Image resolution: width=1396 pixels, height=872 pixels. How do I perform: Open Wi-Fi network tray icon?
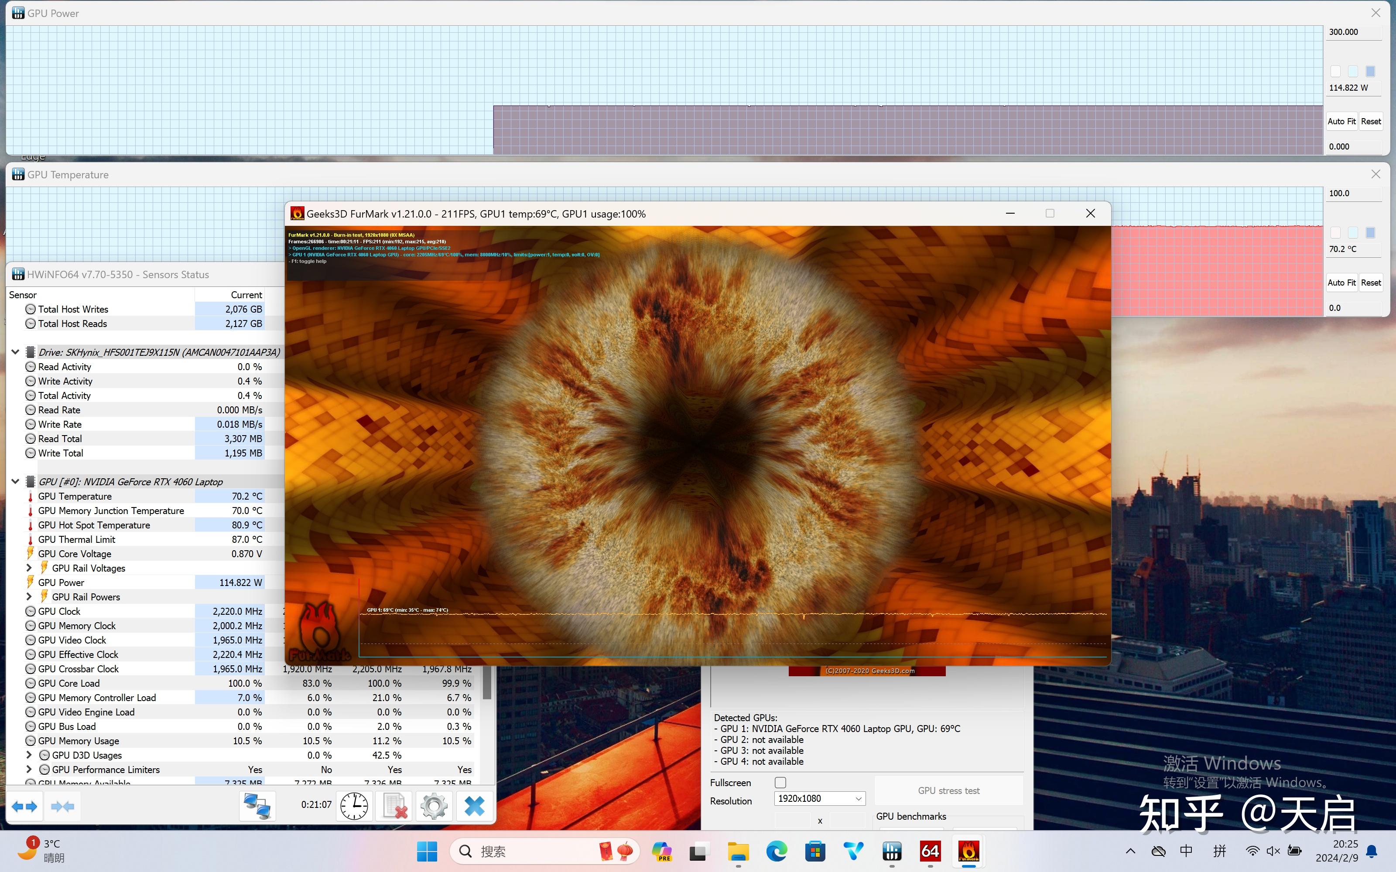[1252, 851]
